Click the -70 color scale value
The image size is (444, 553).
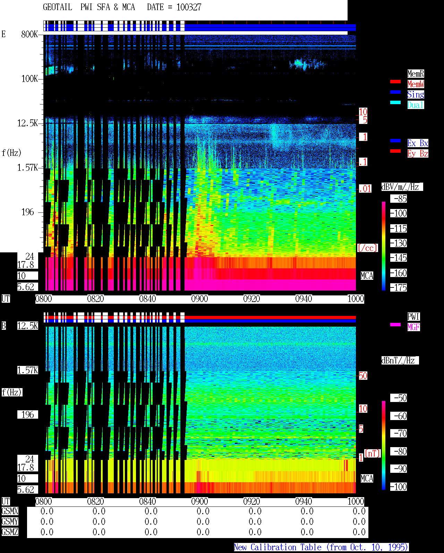tap(399, 433)
